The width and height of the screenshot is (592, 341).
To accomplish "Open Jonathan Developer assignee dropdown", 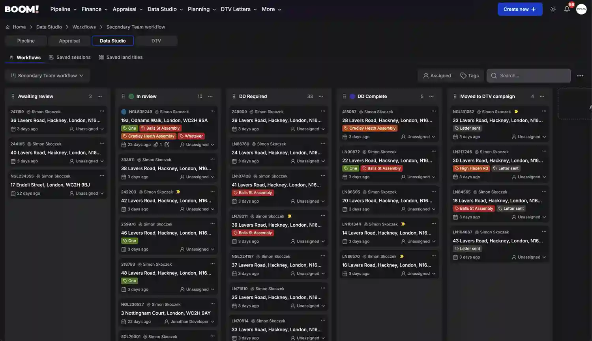I will tap(189, 322).
